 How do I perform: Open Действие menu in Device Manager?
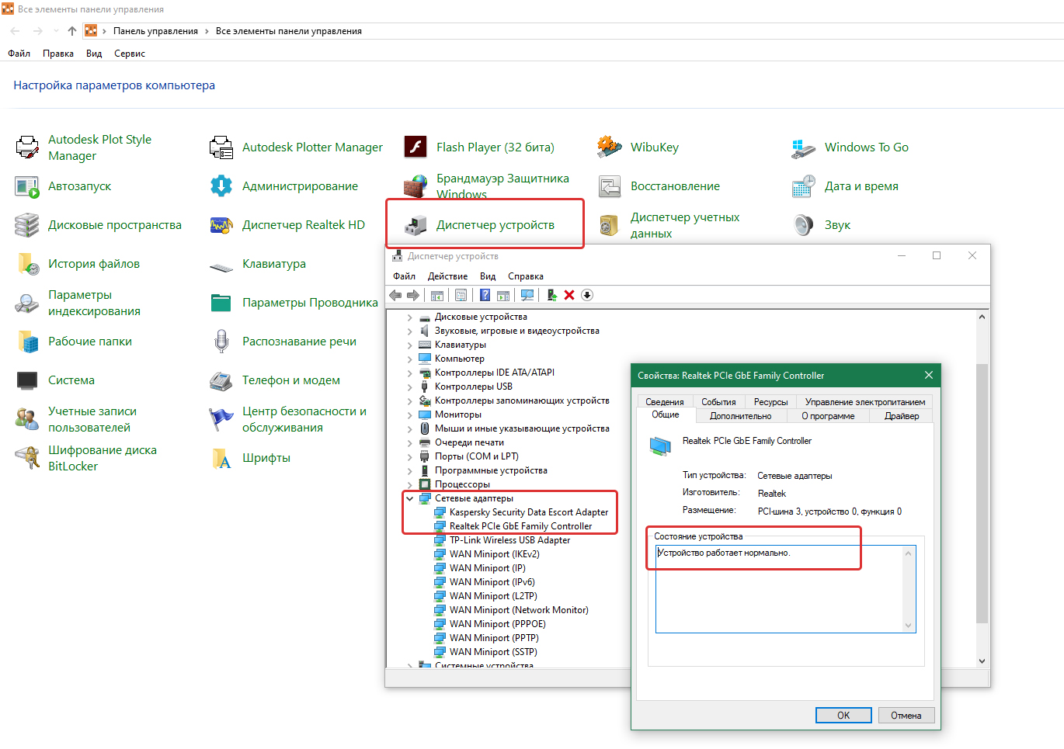pyautogui.click(x=447, y=276)
